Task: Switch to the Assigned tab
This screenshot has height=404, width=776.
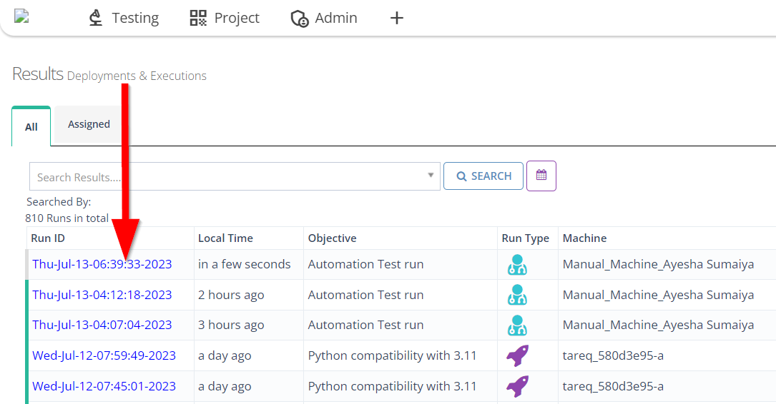Action: (x=89, y=124)
